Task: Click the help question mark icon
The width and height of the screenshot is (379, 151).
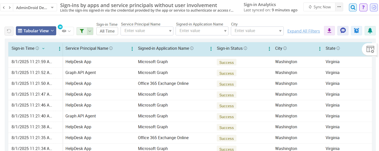Action: [363, 7]
